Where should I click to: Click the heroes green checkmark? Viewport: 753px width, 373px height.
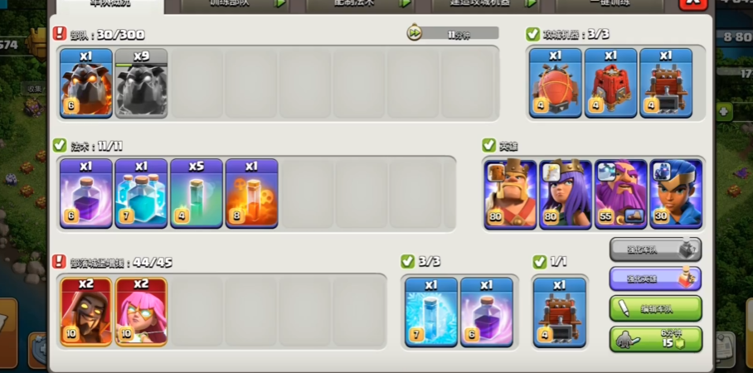(489, 145)
